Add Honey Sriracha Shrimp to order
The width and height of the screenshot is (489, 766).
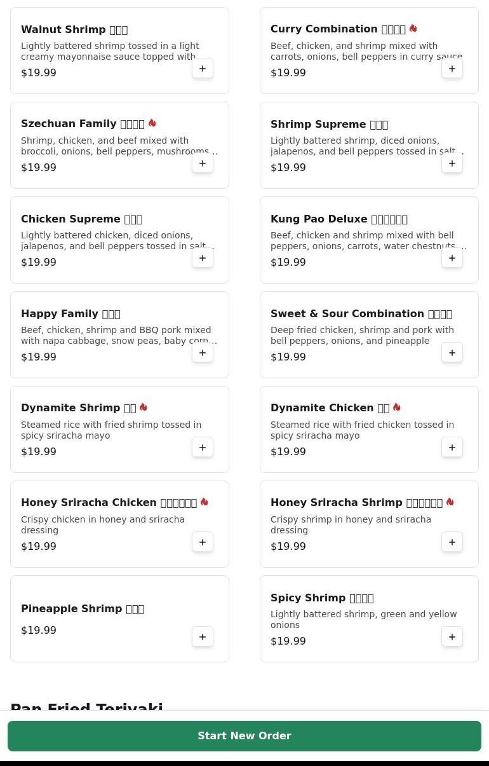[452, 542]
